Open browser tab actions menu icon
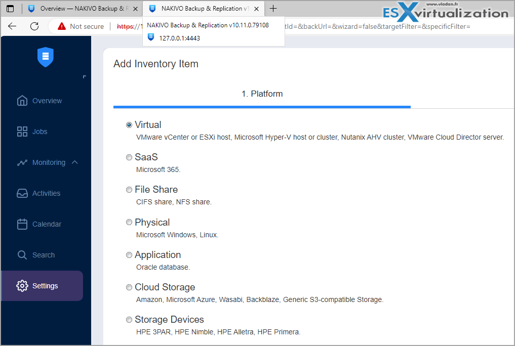Image resolution: width=515 pixels, height=346 pixels. pyautogui.click(x=10, y=9)
